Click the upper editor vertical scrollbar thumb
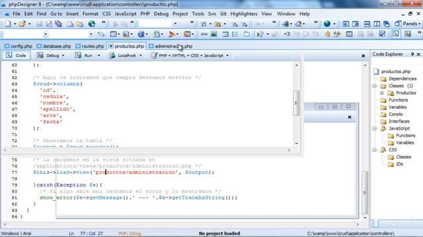423x237 pixels. click(x=296, y=103)
